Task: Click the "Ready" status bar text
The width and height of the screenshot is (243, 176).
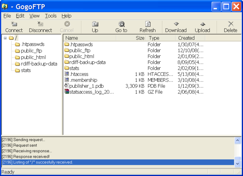Action: point(8,172)
